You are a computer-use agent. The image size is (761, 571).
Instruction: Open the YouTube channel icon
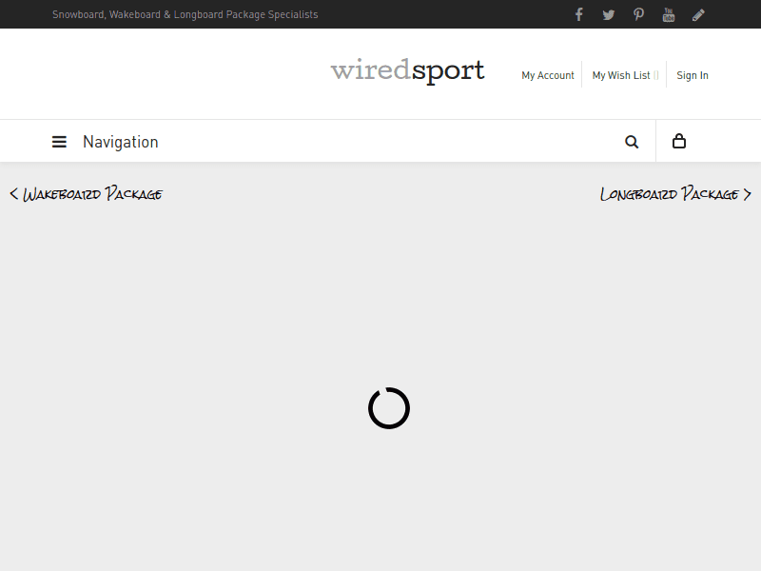[669, 14]
